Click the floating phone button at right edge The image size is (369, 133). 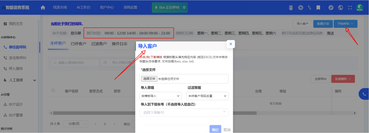coord(364,94)
